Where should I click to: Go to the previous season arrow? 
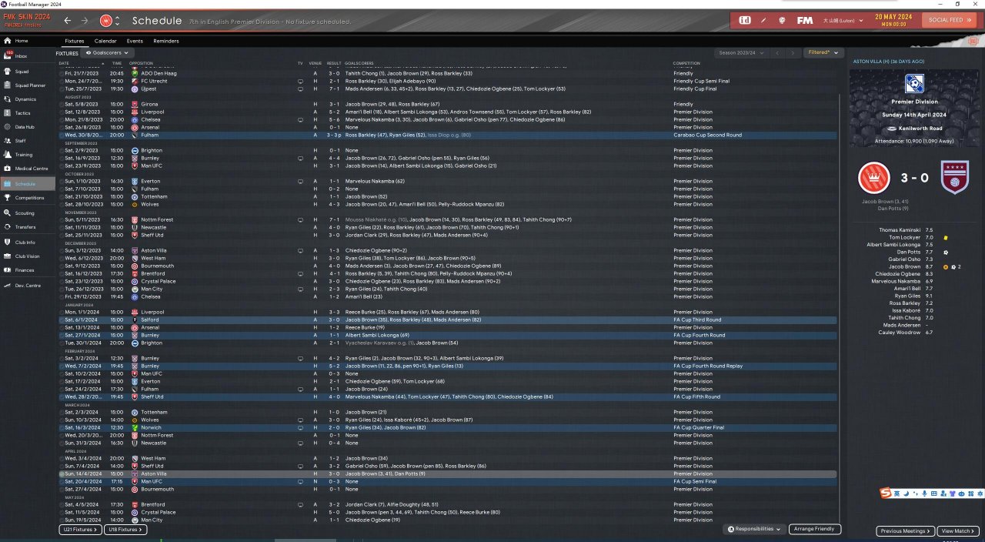coord(777,53)
